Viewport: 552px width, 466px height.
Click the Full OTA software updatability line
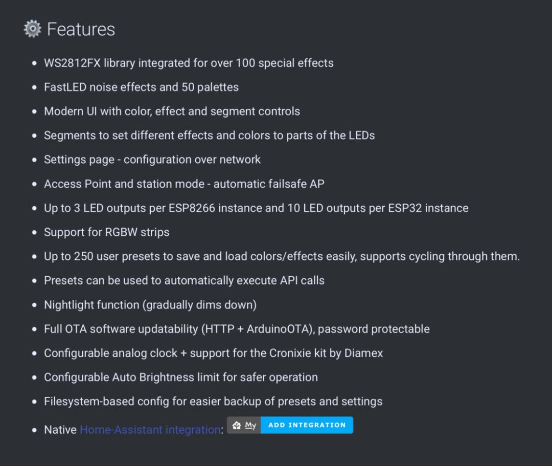click(237, 329)
